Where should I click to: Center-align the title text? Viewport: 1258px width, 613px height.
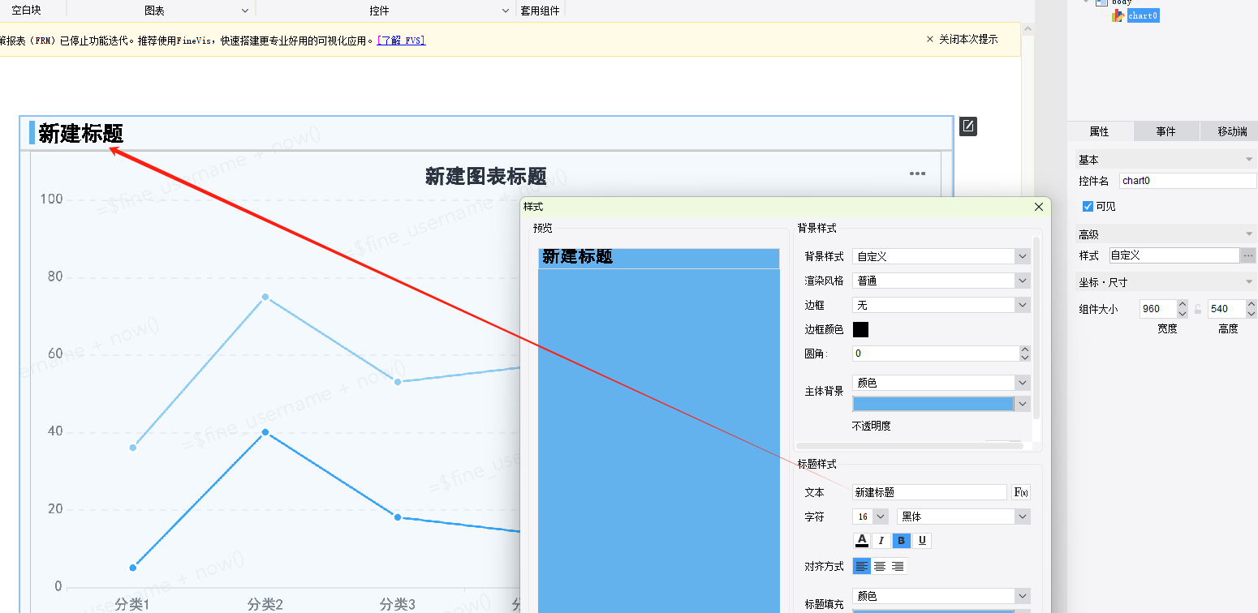click(880, 566)
